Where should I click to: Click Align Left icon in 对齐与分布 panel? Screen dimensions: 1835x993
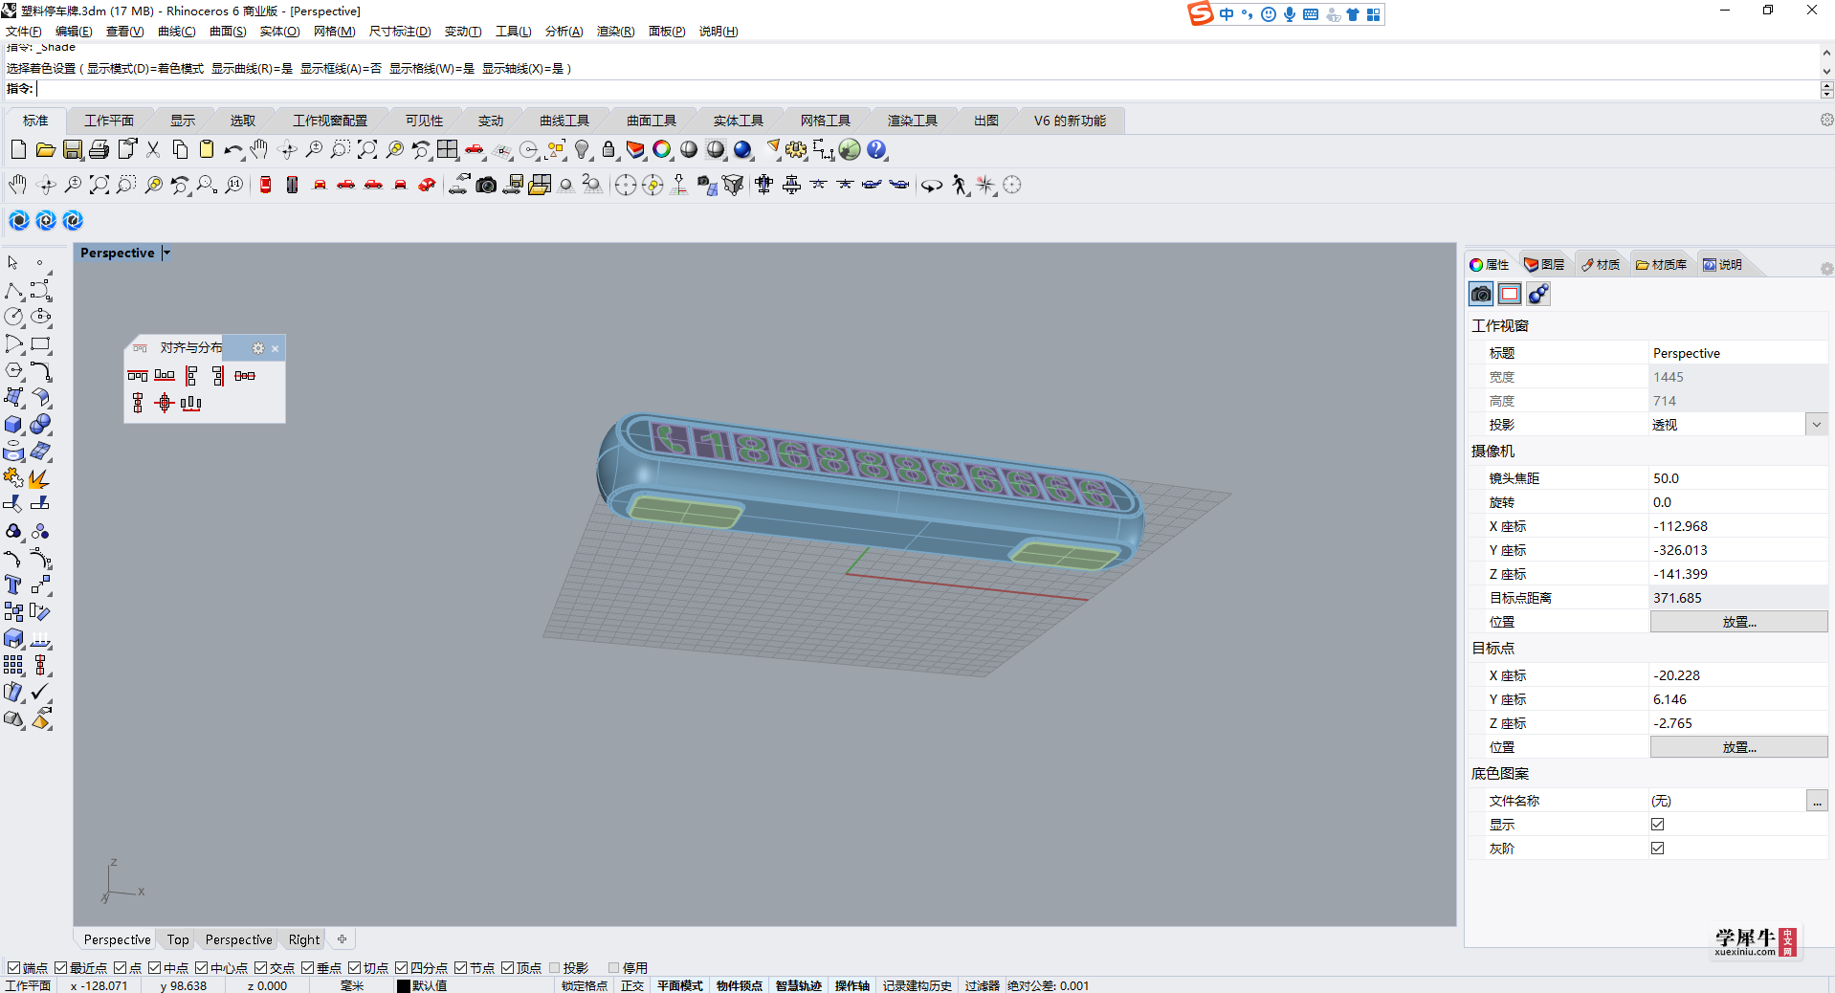pos(191,376)
